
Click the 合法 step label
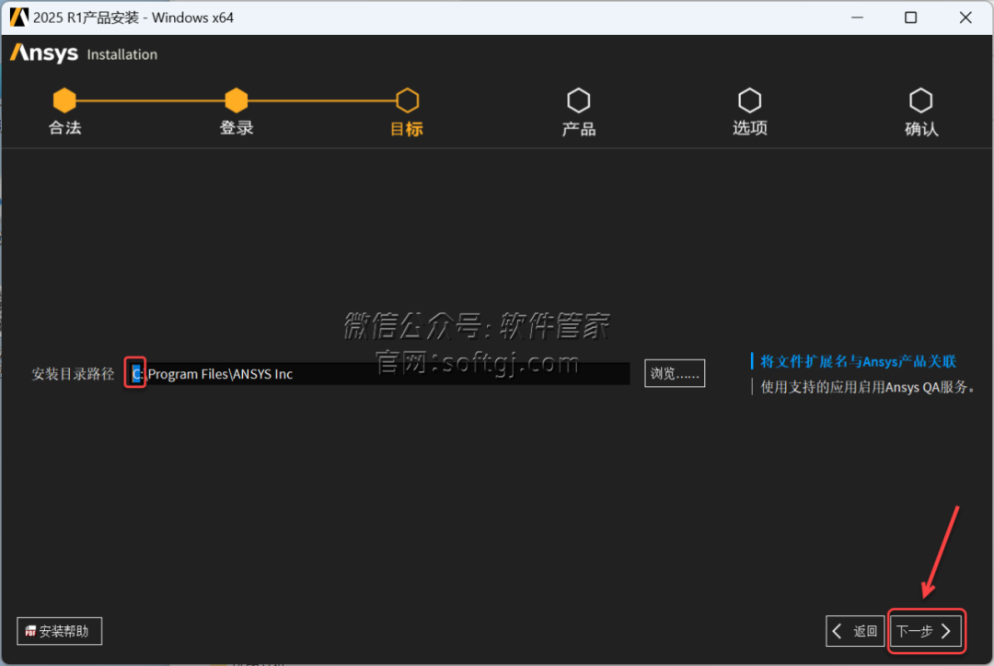tap(64, 128)
